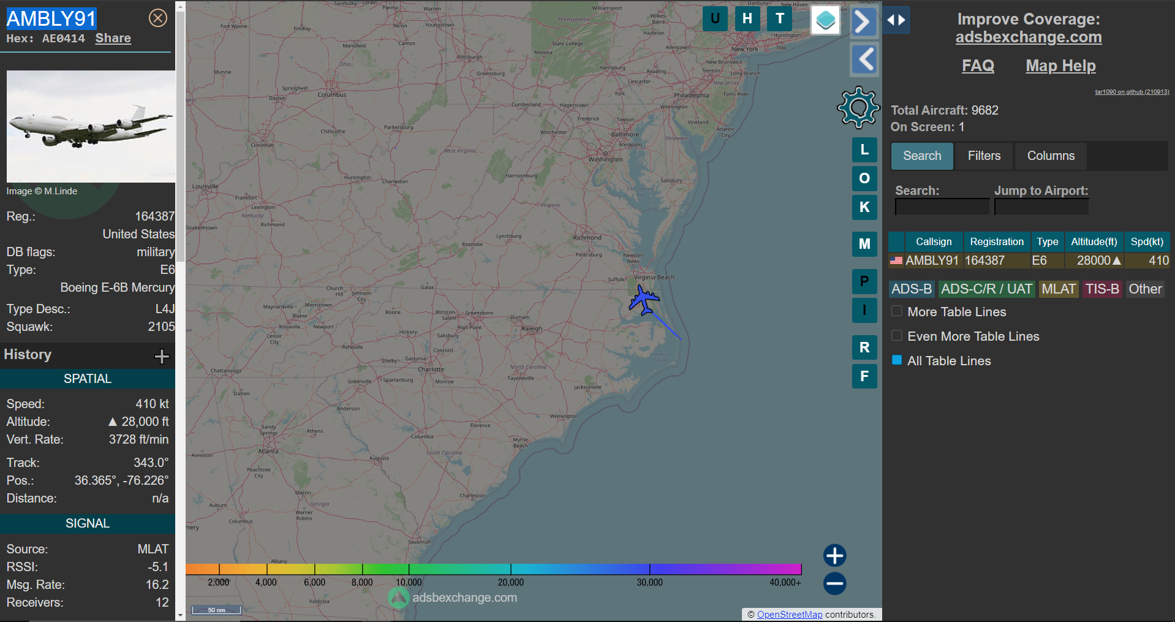
Task: Click the H map button
Action: (747, 18)
